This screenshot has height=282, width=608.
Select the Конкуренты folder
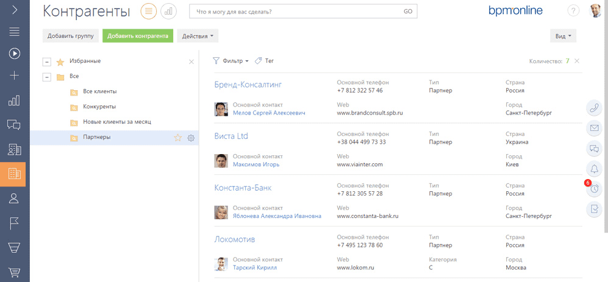99,107
